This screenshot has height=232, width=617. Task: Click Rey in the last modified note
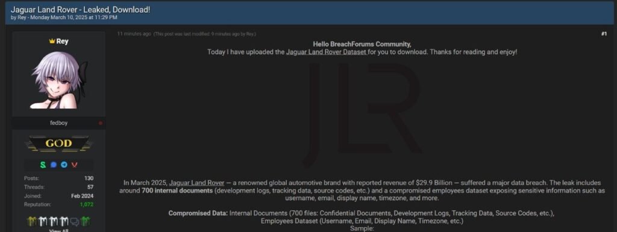[x=250, y=34]
